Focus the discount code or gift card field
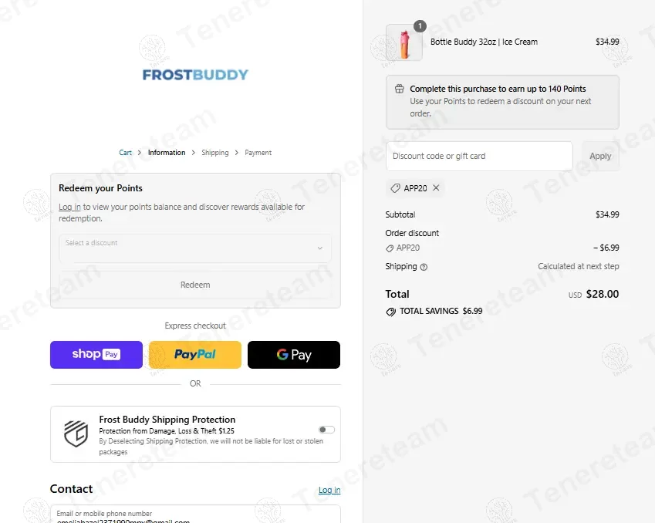This screenshot has height=523, width=655. 479,156
